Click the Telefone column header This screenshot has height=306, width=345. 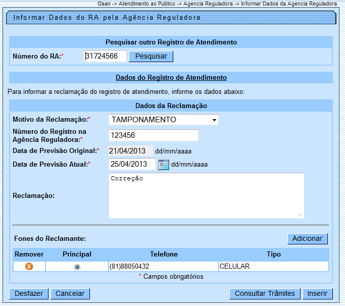click(x=164, y=254)
